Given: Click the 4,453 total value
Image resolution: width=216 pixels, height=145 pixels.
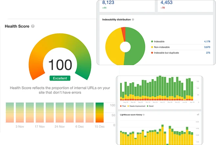Looking at the screenshot, I should 166,2.
